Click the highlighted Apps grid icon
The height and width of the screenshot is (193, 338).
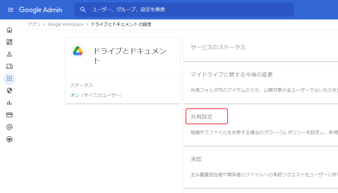click(9, 79)
